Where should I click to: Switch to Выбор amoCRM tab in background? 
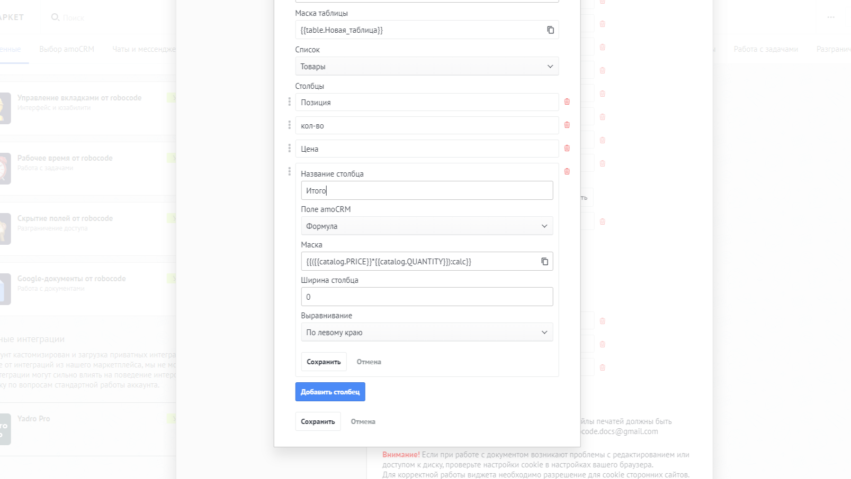(x=67, y=49)
